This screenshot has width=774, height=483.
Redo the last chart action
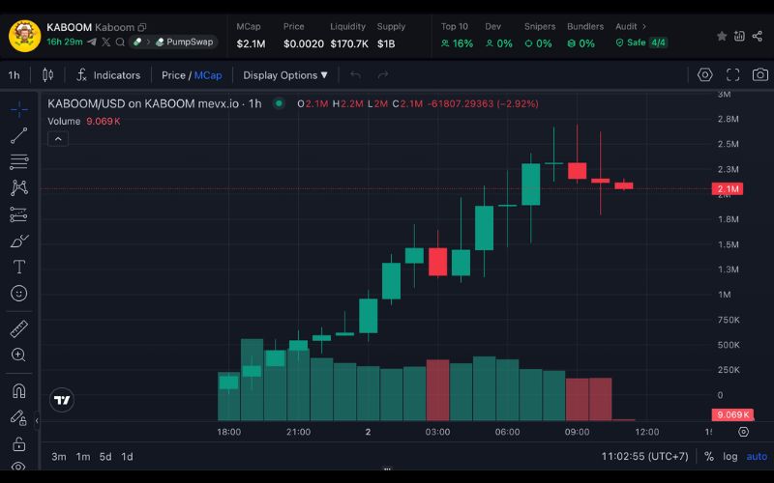coord(382,75)
